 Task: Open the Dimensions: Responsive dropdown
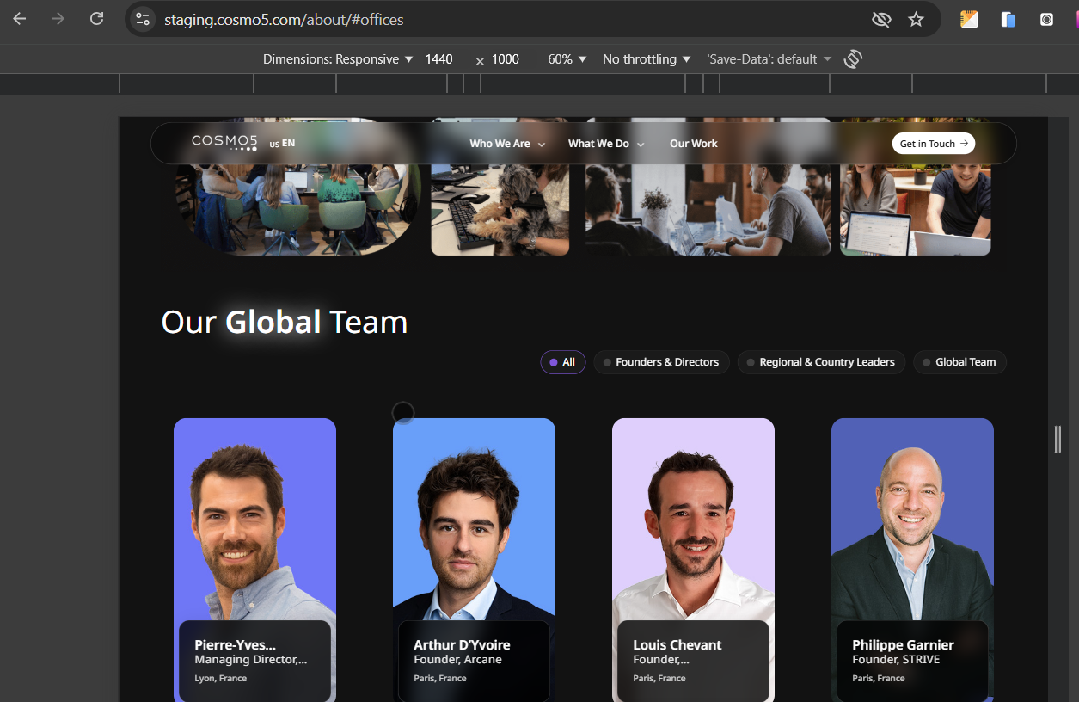[338, 59]
